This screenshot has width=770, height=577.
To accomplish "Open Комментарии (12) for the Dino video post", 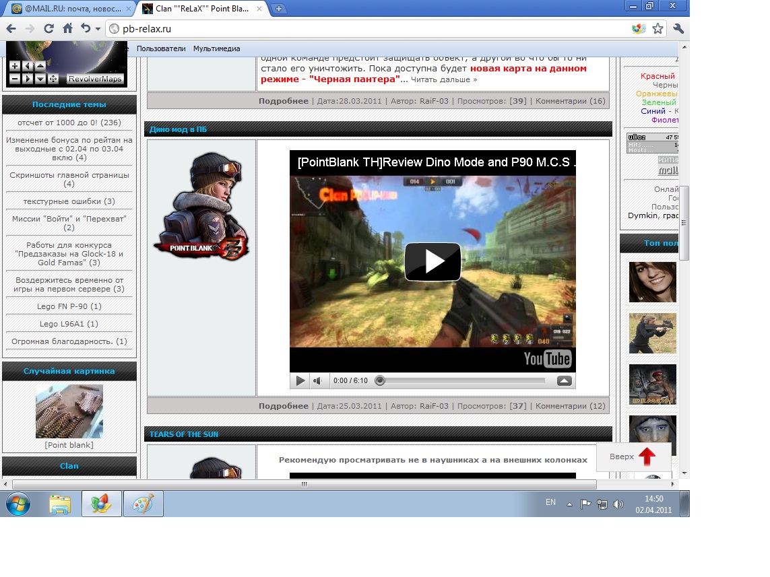I will click(x=570, y=406).
